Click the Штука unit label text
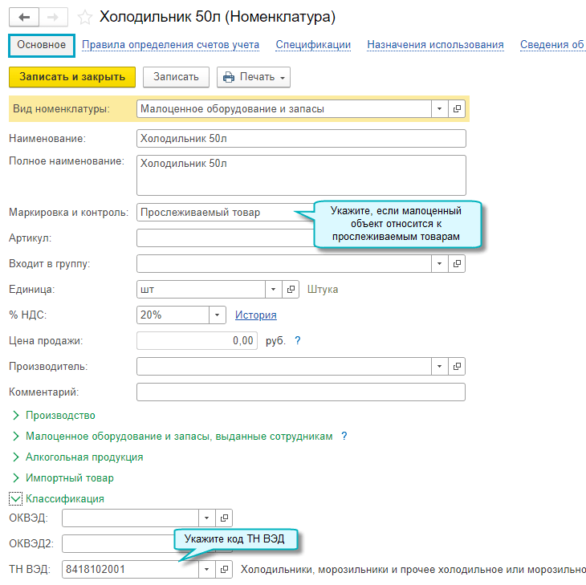The width and height of the screenshot is (586, 585). pos(323,290)
